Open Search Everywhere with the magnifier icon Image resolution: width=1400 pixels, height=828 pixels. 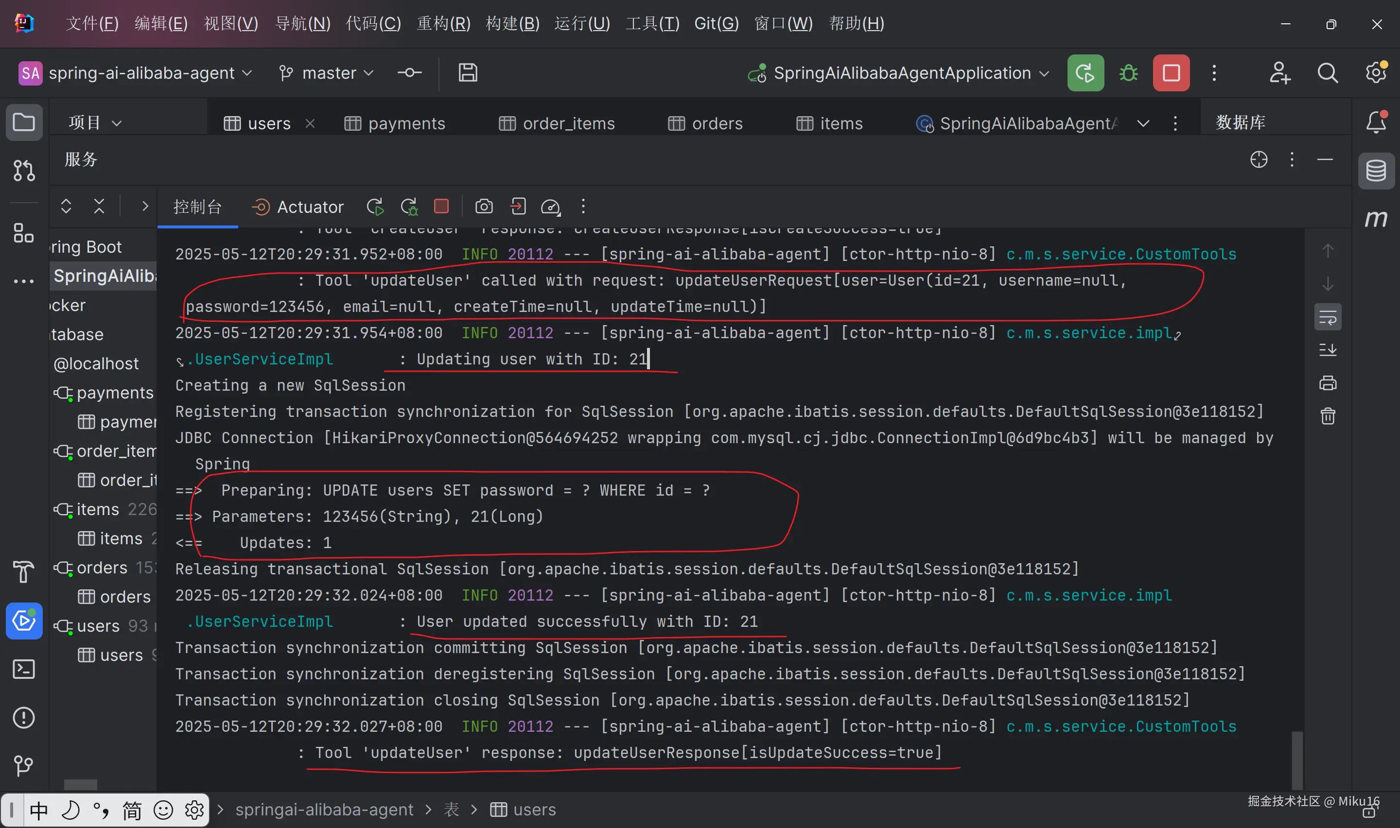[x=1328, y=73]
